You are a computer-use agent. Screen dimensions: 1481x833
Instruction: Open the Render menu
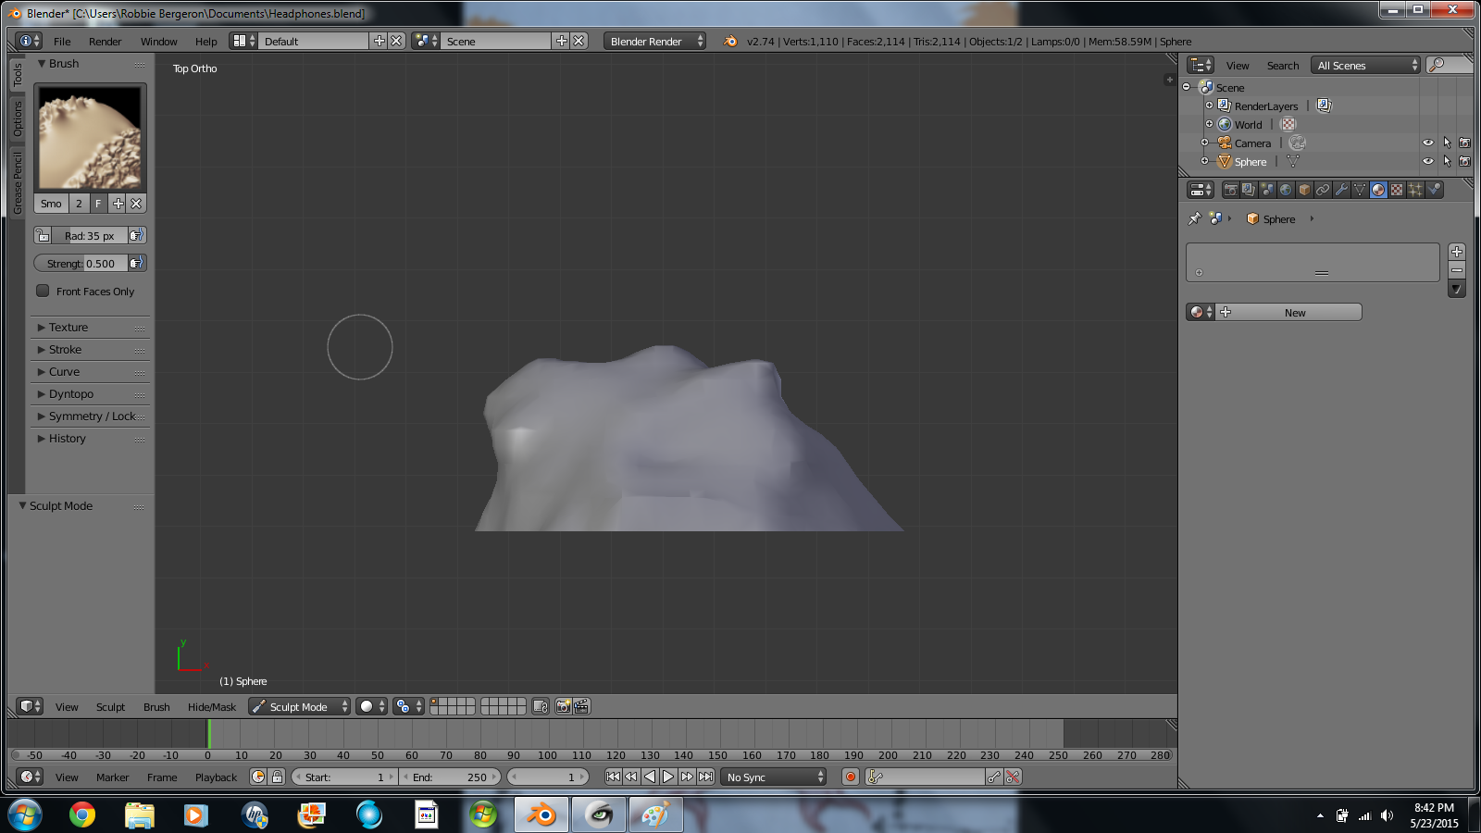point(106,42)
